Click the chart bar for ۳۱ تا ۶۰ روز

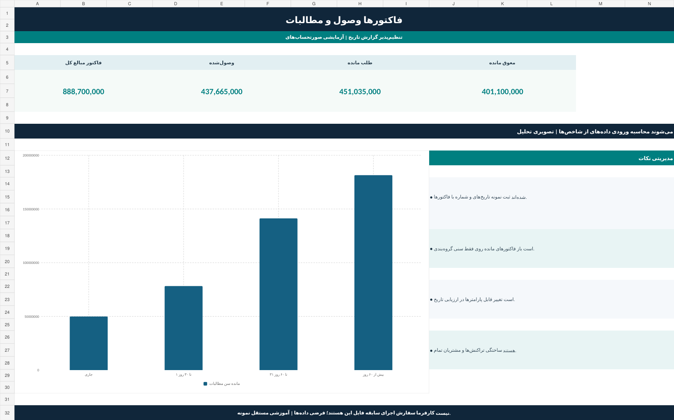(278, 294)
